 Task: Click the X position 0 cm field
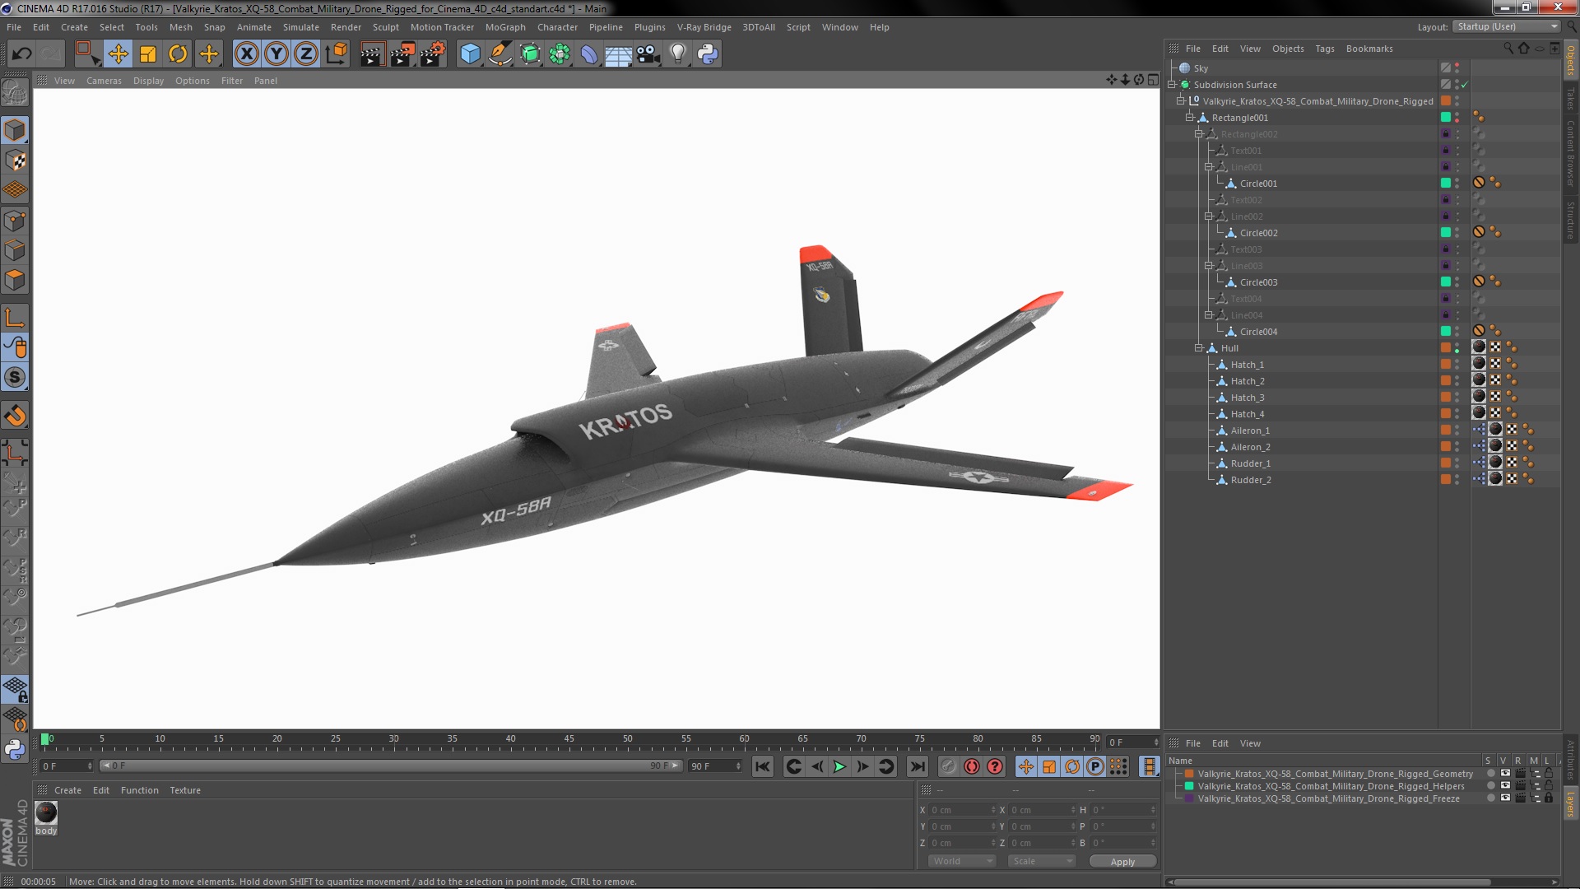pos(962,810)
